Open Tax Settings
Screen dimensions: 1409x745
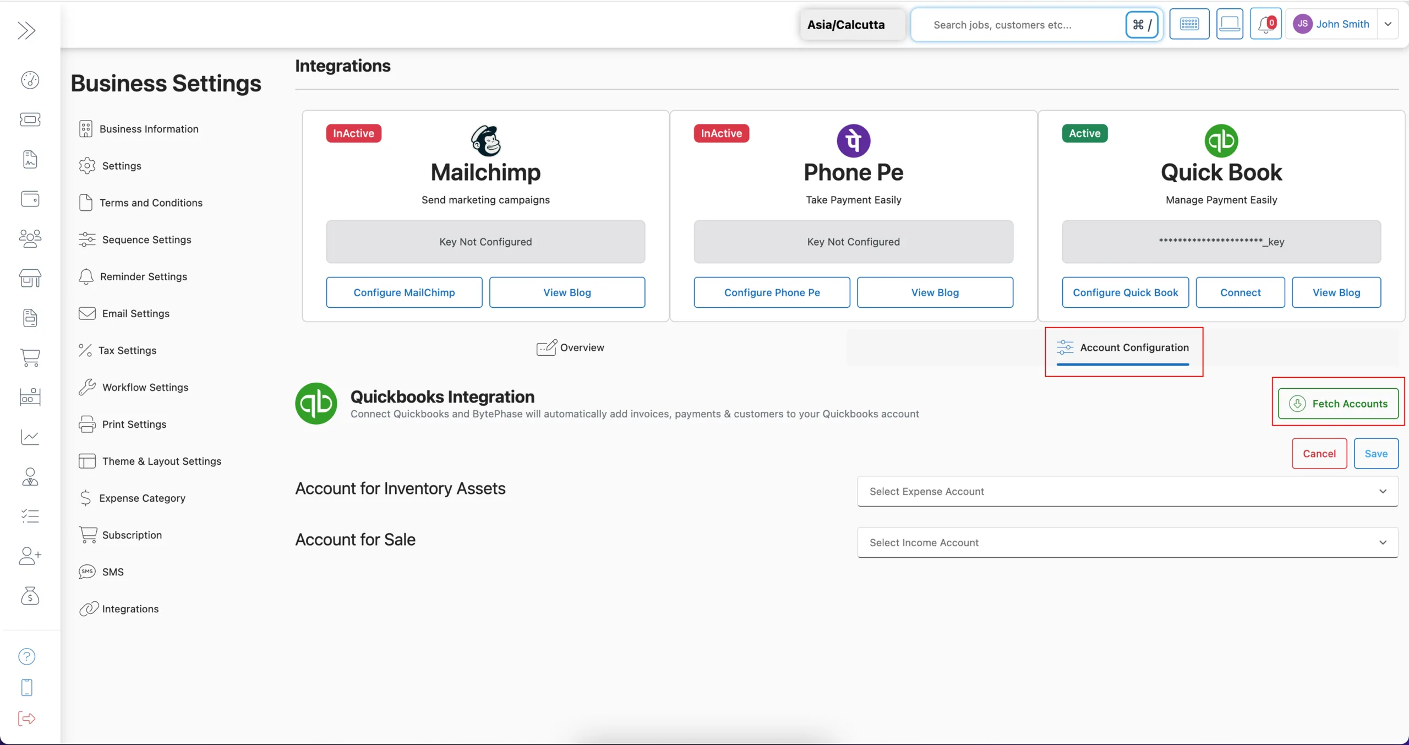pos(118,350)
